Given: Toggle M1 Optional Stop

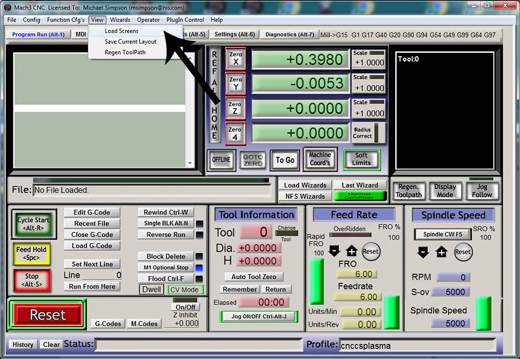Looking at the screenshot, I should pyautogui.click(x=166, y=268).
